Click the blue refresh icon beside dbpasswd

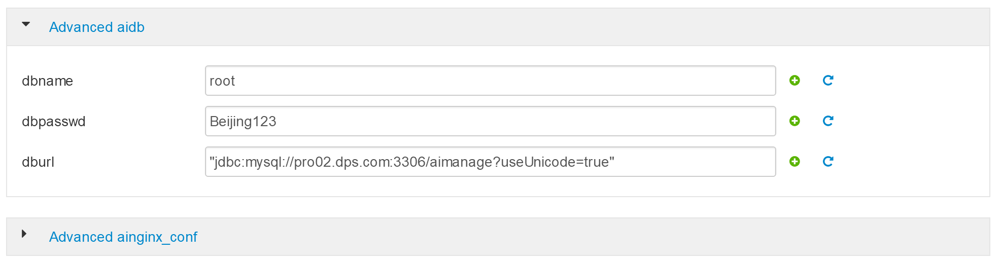(828, 121)
